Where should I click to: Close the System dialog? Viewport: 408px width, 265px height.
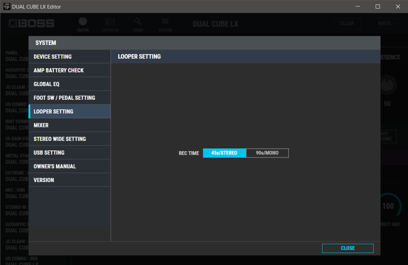click(x=348, y=248)
